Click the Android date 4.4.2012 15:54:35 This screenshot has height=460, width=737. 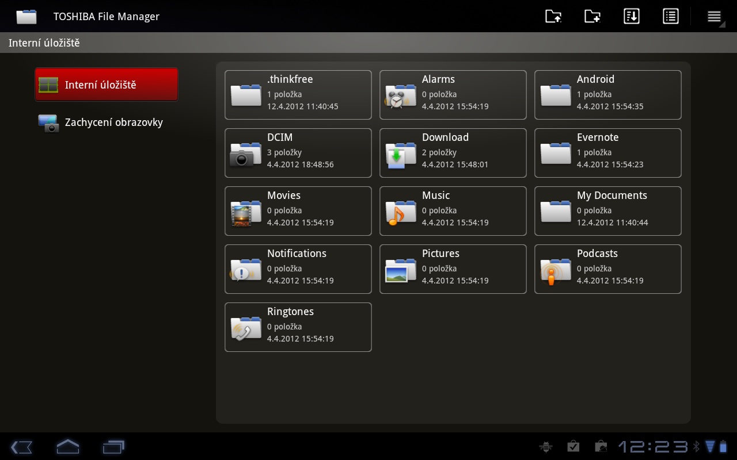[x=610, y=106]
